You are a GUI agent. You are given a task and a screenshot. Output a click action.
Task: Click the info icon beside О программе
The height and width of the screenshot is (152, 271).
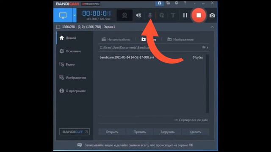[x=62, y=91]
